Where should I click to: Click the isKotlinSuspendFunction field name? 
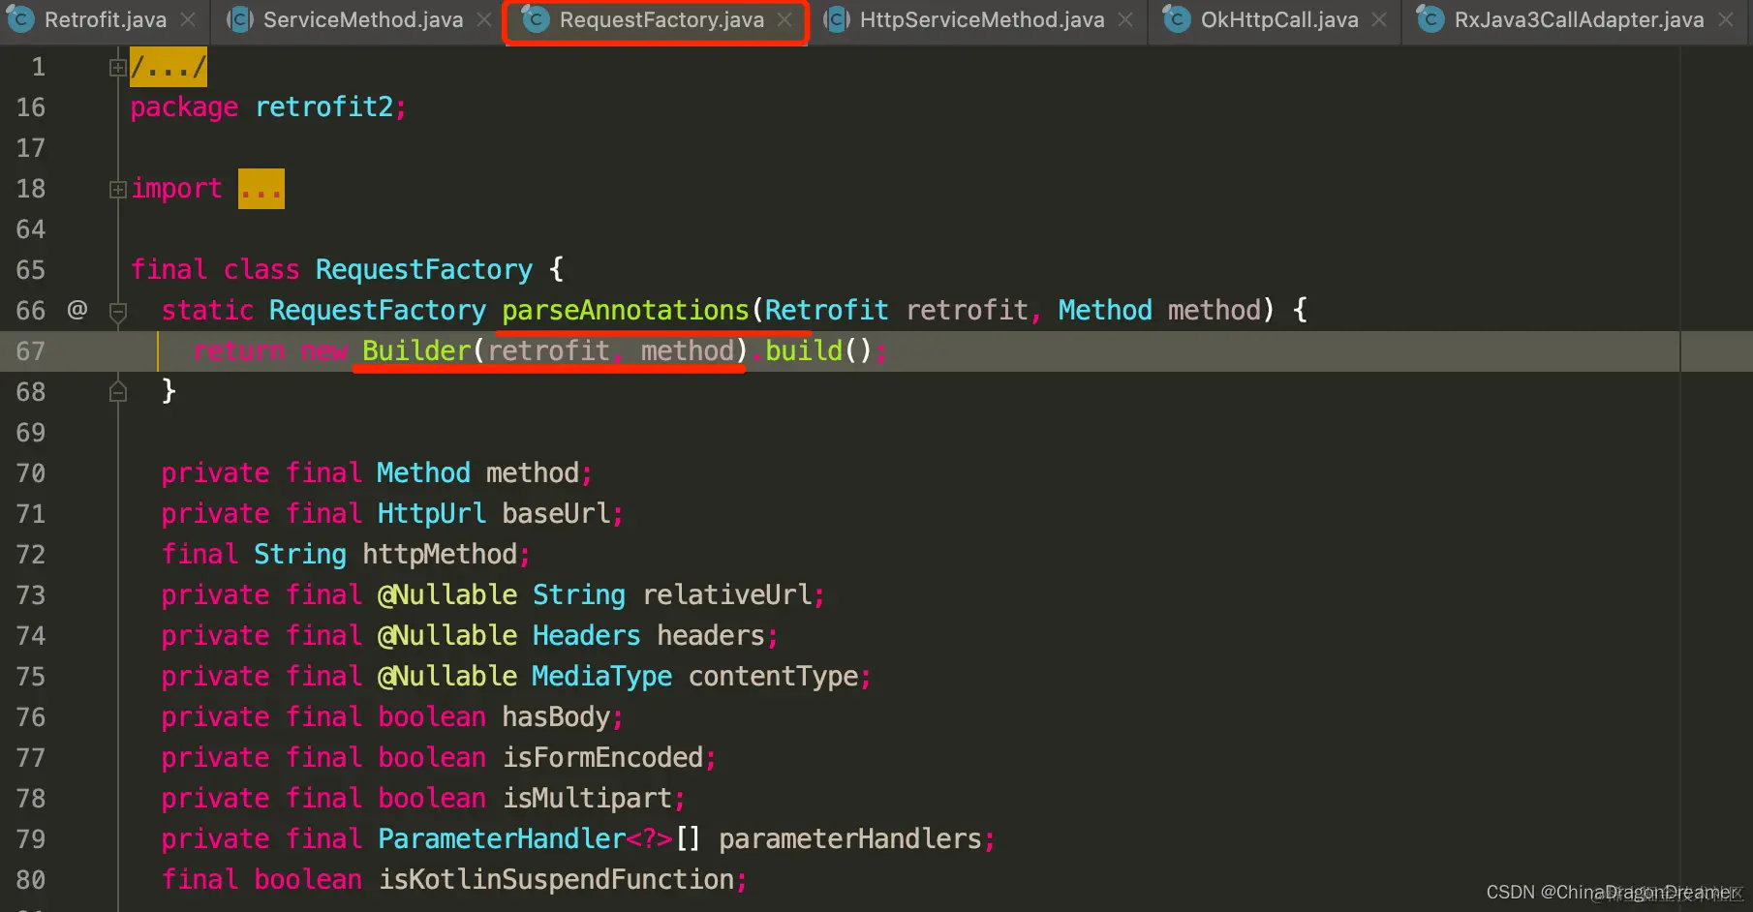(x=556, y=879)
